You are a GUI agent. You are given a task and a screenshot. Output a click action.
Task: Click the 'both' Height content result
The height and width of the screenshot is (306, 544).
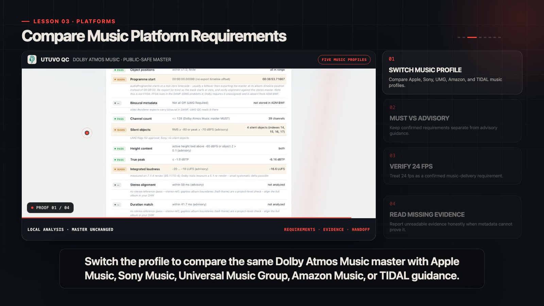click(282, 149)
